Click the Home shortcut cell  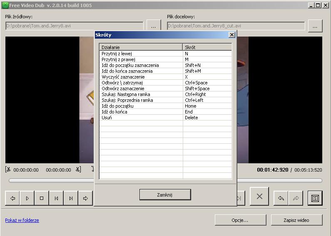pyautogui.click(x=207, y=106)
